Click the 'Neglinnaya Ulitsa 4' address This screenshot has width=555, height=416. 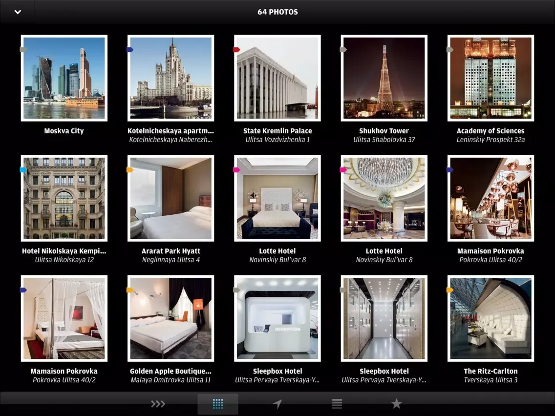(171, 260)
